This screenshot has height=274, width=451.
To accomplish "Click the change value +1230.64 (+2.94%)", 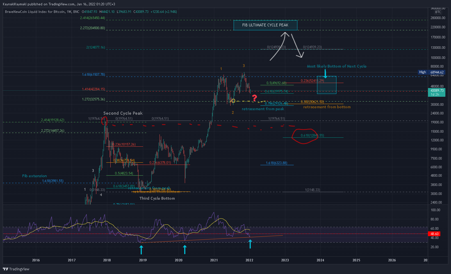I will click(164, 12).
